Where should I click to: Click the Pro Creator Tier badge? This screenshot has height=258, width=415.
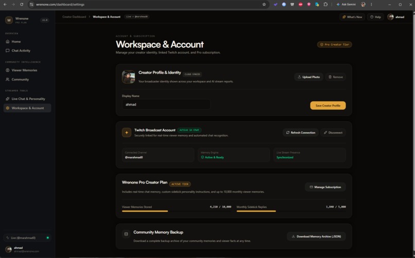tap(335, 44)
